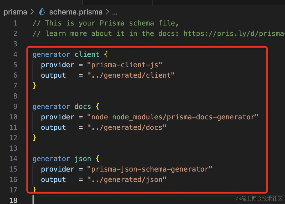
Task: Open the prisma folder breadcrumb
Action: click(x=15, y=12)
